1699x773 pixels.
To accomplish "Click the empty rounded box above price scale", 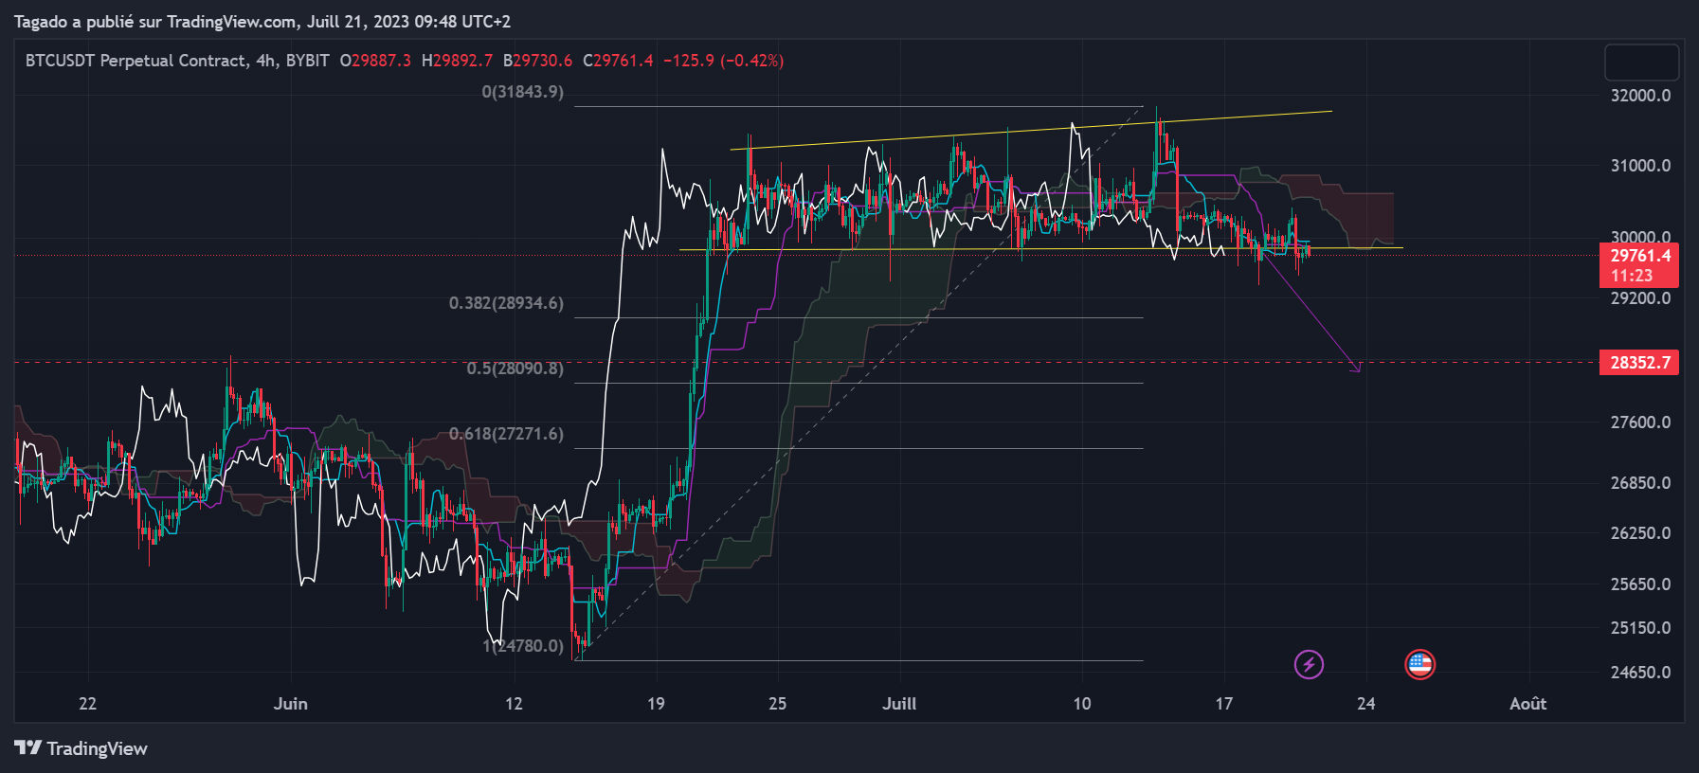I will tap(1641, 63).
